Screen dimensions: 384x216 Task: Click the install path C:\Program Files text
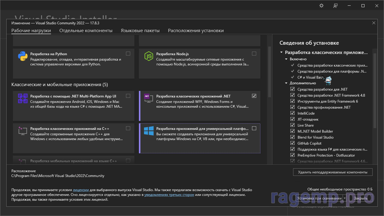[58, 176]
